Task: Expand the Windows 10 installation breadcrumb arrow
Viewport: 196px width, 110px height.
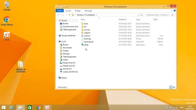Action: 97,15
